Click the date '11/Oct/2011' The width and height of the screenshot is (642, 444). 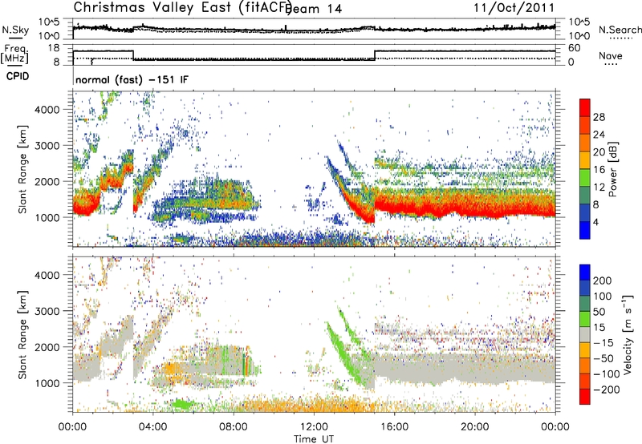(514, 8)
